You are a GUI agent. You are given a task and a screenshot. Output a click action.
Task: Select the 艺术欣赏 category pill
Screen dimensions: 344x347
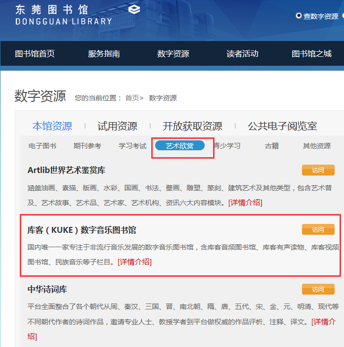point(180,146)
